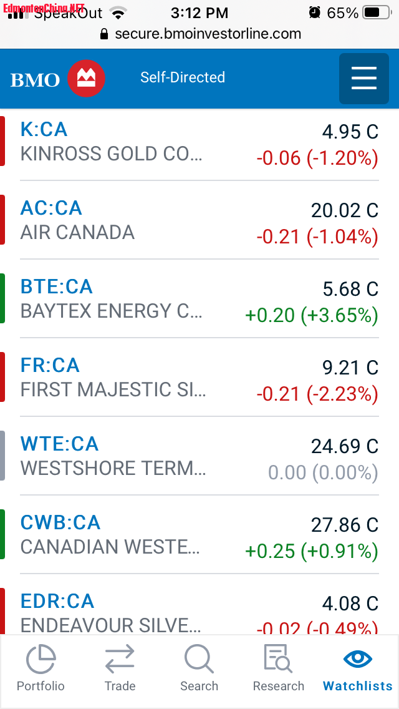This screenshot has width=399, height=709.
Task: Open the AC:CA ticker link
Action: coord(51,208)
